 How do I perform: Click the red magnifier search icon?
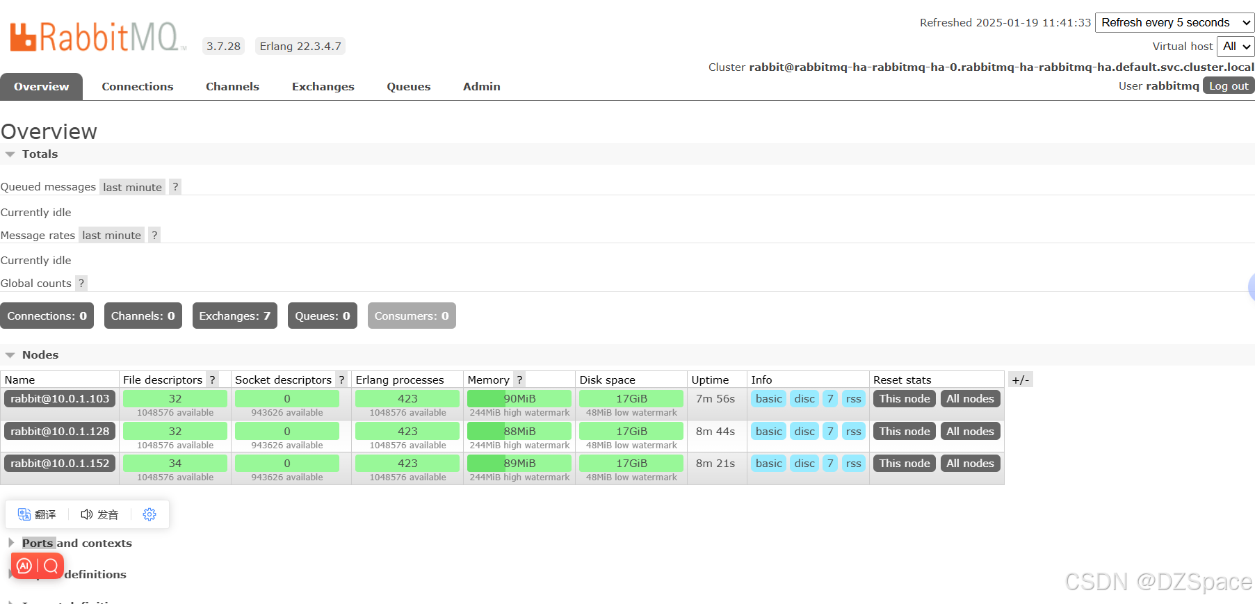coord(51,566)
